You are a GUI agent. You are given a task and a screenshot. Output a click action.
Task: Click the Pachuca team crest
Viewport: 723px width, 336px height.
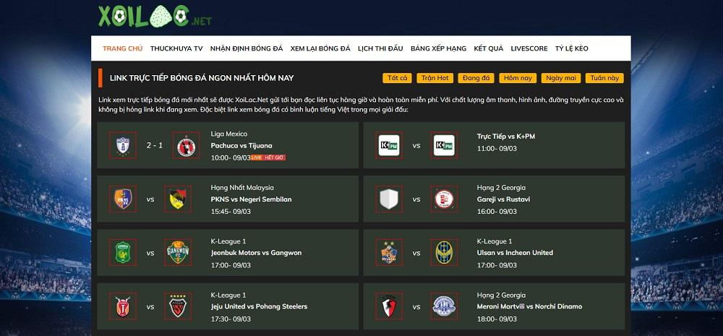pyautogui.click(x=121, y=145)
